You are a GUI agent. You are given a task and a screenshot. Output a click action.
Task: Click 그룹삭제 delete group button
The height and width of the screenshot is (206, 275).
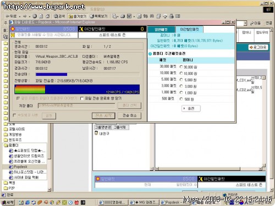[120, 127]
